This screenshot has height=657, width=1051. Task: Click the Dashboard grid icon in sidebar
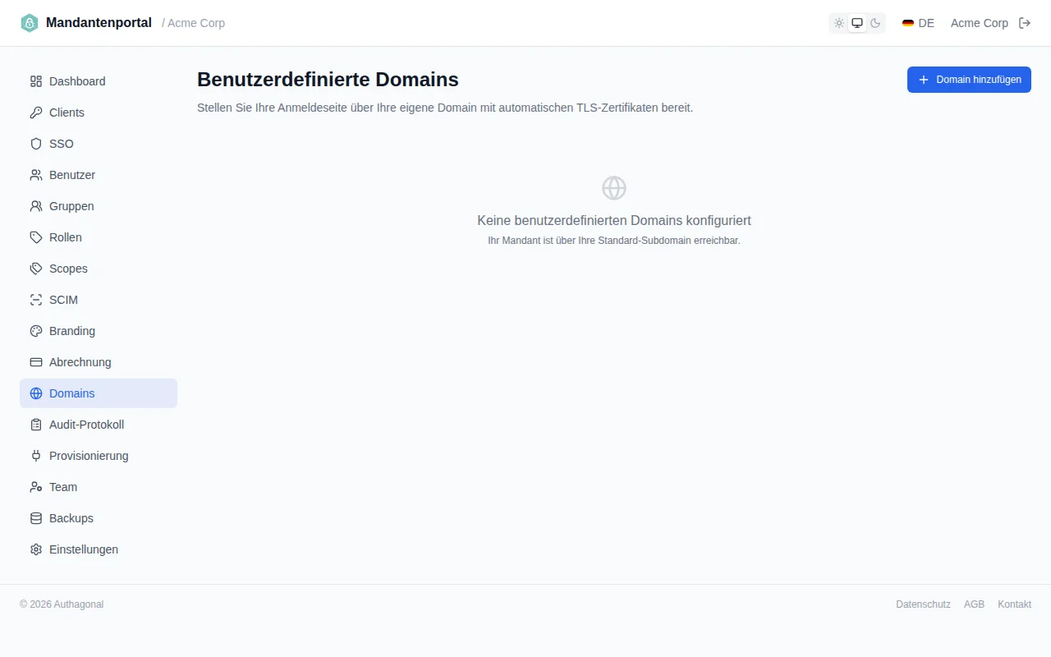click(36, 81)
